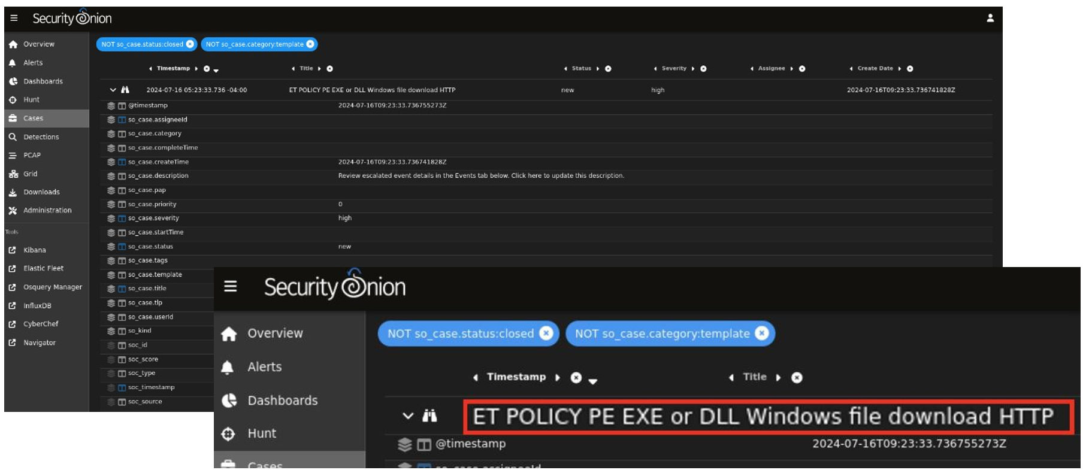Open Downloads in the sidebar
Image resolution: width=1083 pixels, height=470 pixels.
(x=41, y=192)
